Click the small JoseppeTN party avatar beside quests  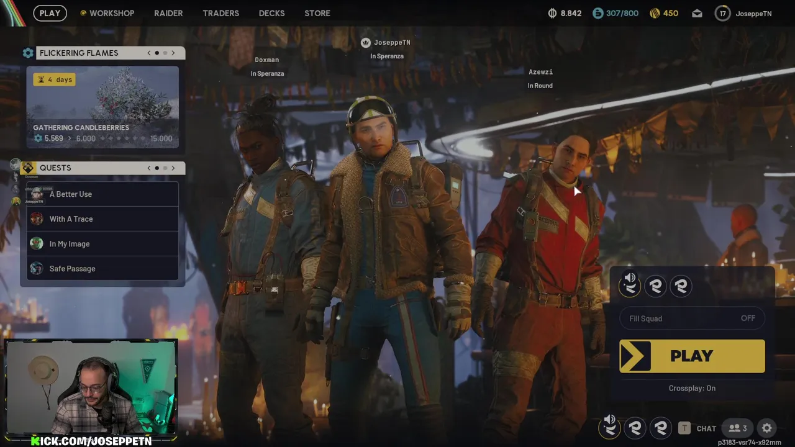16,201
